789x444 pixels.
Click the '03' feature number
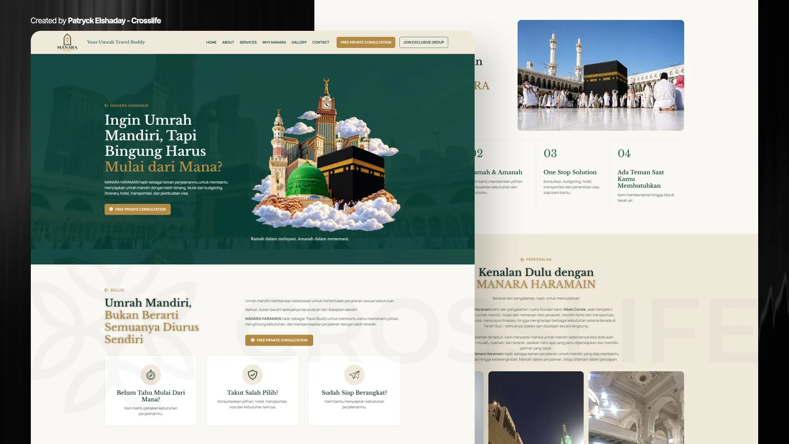click(550, 153)
